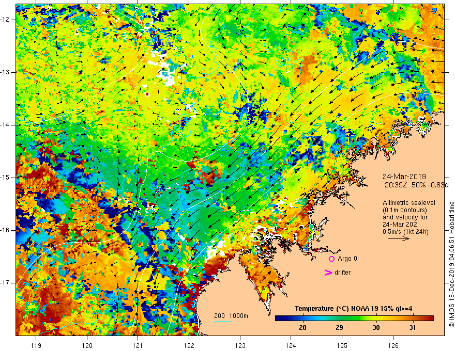Click the vertical IMOS copyright timestamp text
The height and width of the screenshot is (351, 455).
[x=451, y=264]
